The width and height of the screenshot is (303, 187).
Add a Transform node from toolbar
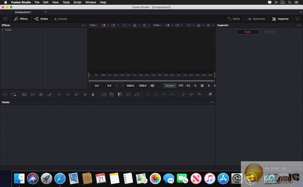pyautogui.click(x=137, y=95)
